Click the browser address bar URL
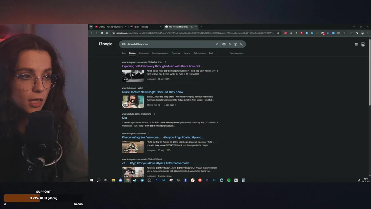Viewport: 371px width, 209px height. tap(195, 33)
